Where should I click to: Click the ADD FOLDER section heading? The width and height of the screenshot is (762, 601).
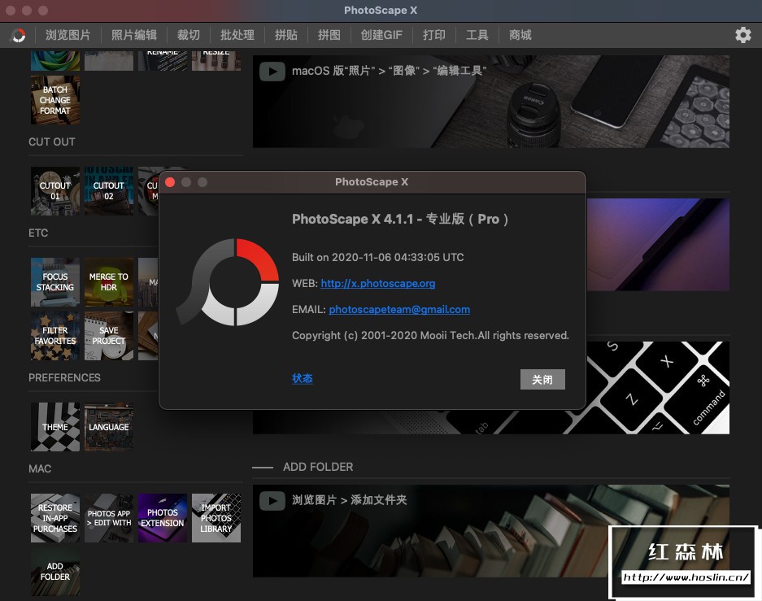pos(318,467)
